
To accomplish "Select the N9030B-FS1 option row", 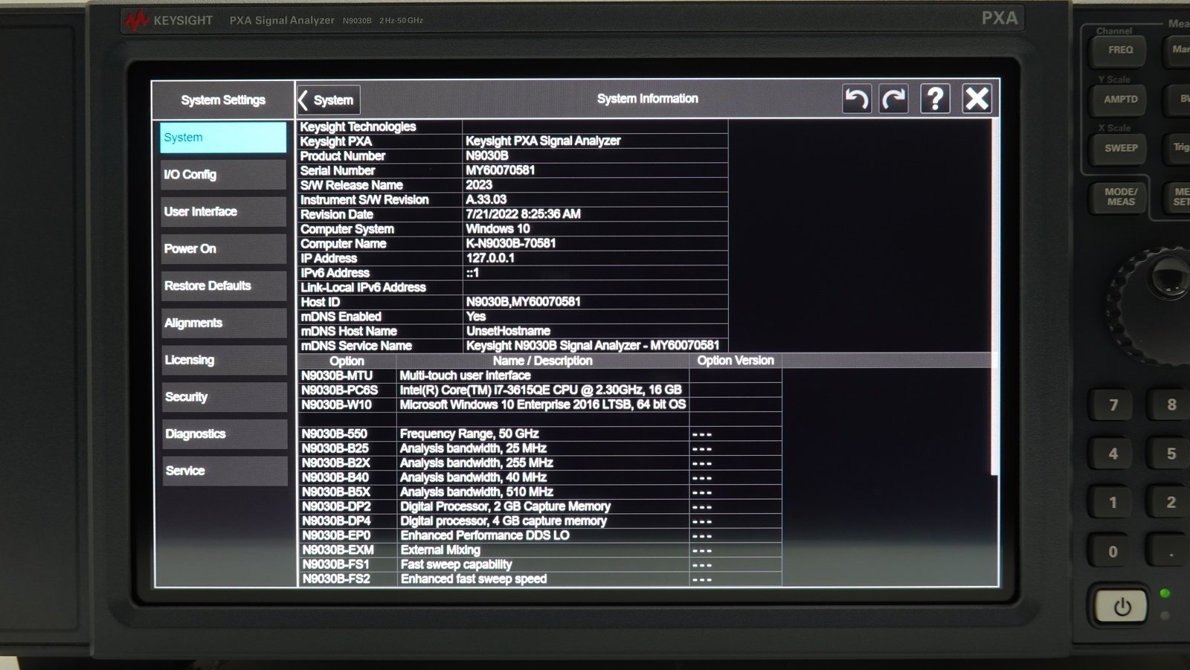I will (540, 564).
